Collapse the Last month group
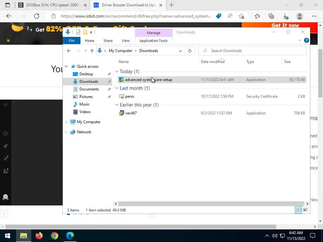The height and width of the screenshot is (242, 323). click(117, 88)
